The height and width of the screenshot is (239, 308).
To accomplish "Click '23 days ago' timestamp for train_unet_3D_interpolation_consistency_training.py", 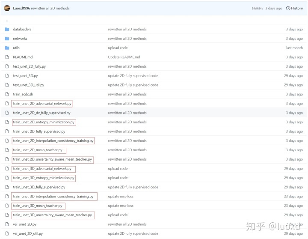I will coord(293,196).
